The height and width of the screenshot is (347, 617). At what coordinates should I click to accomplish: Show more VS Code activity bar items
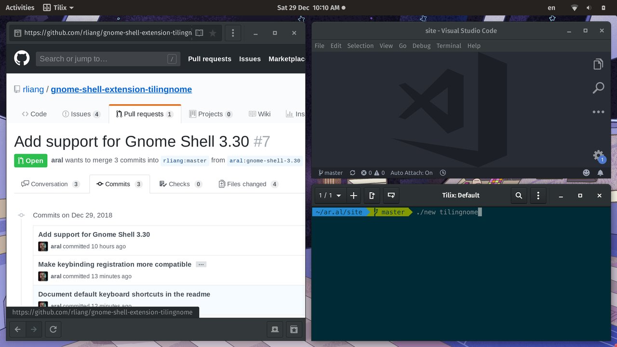598,112
